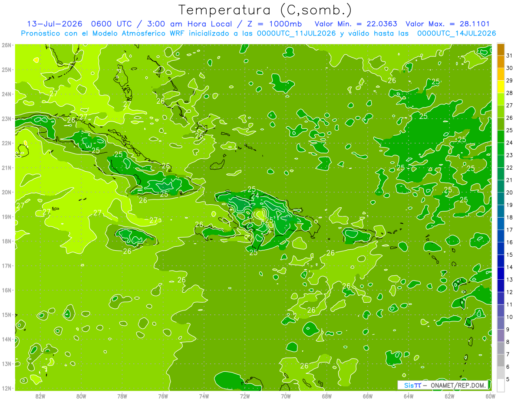Click the "SisPI" logo text
The width and height of the screenshot is (521, 402).
click(412, 385)
